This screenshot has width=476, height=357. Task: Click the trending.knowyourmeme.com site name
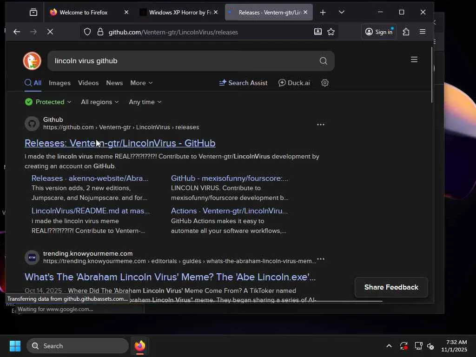(x=88, y=253)
